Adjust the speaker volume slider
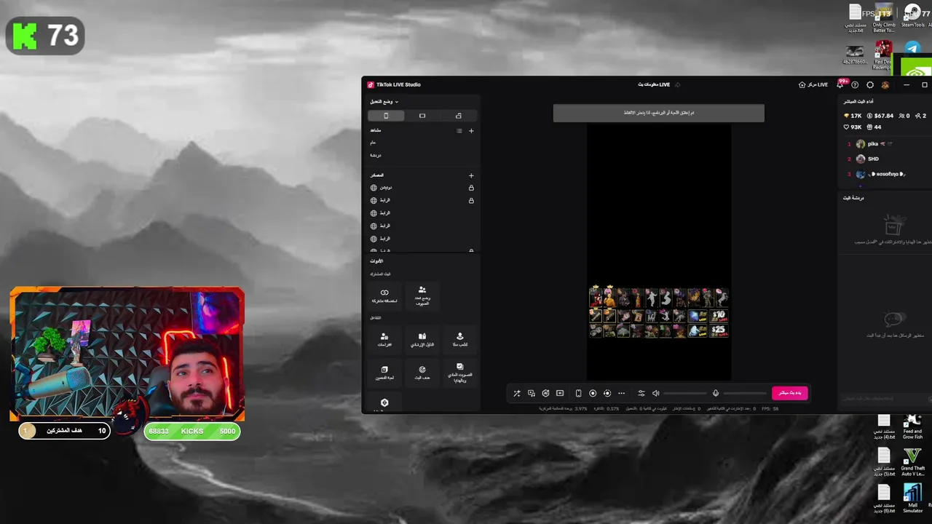The width and height of the screenshot is (932, 524). click(684, 393)
